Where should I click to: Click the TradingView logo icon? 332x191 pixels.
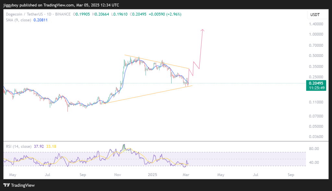6,185
